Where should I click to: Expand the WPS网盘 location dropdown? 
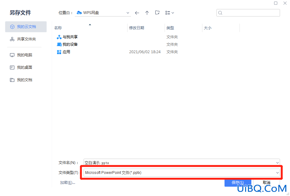(128, 13)
